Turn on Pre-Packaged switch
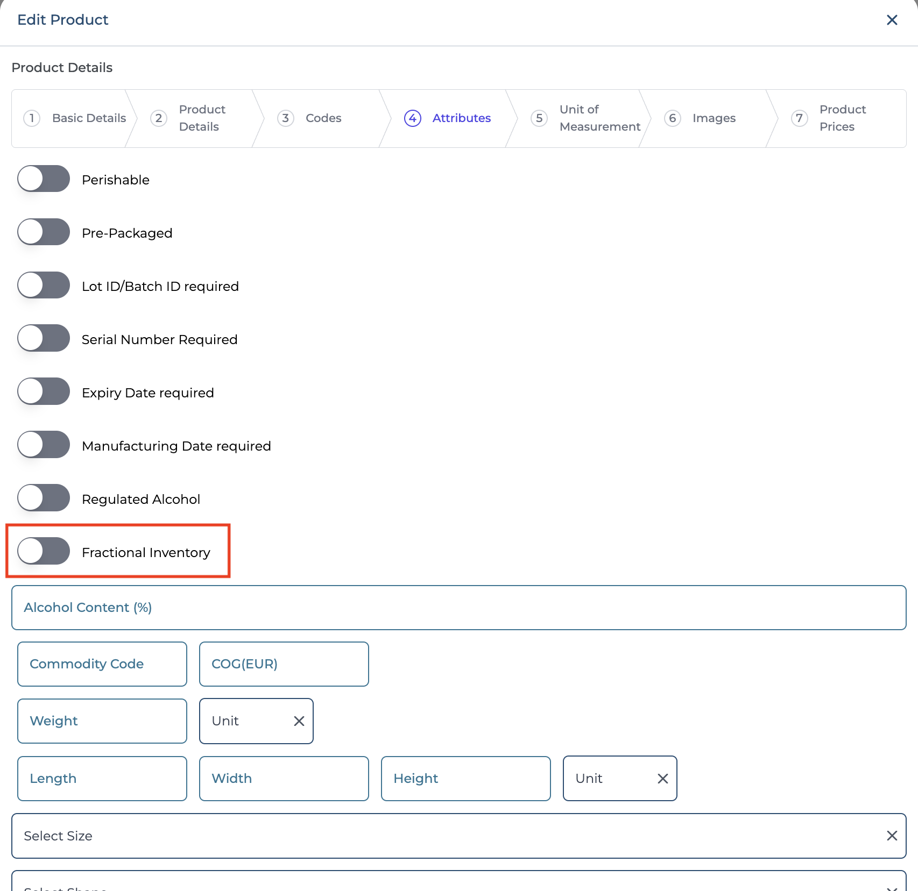The image size is (918, 891). click(x=44, y=232)
